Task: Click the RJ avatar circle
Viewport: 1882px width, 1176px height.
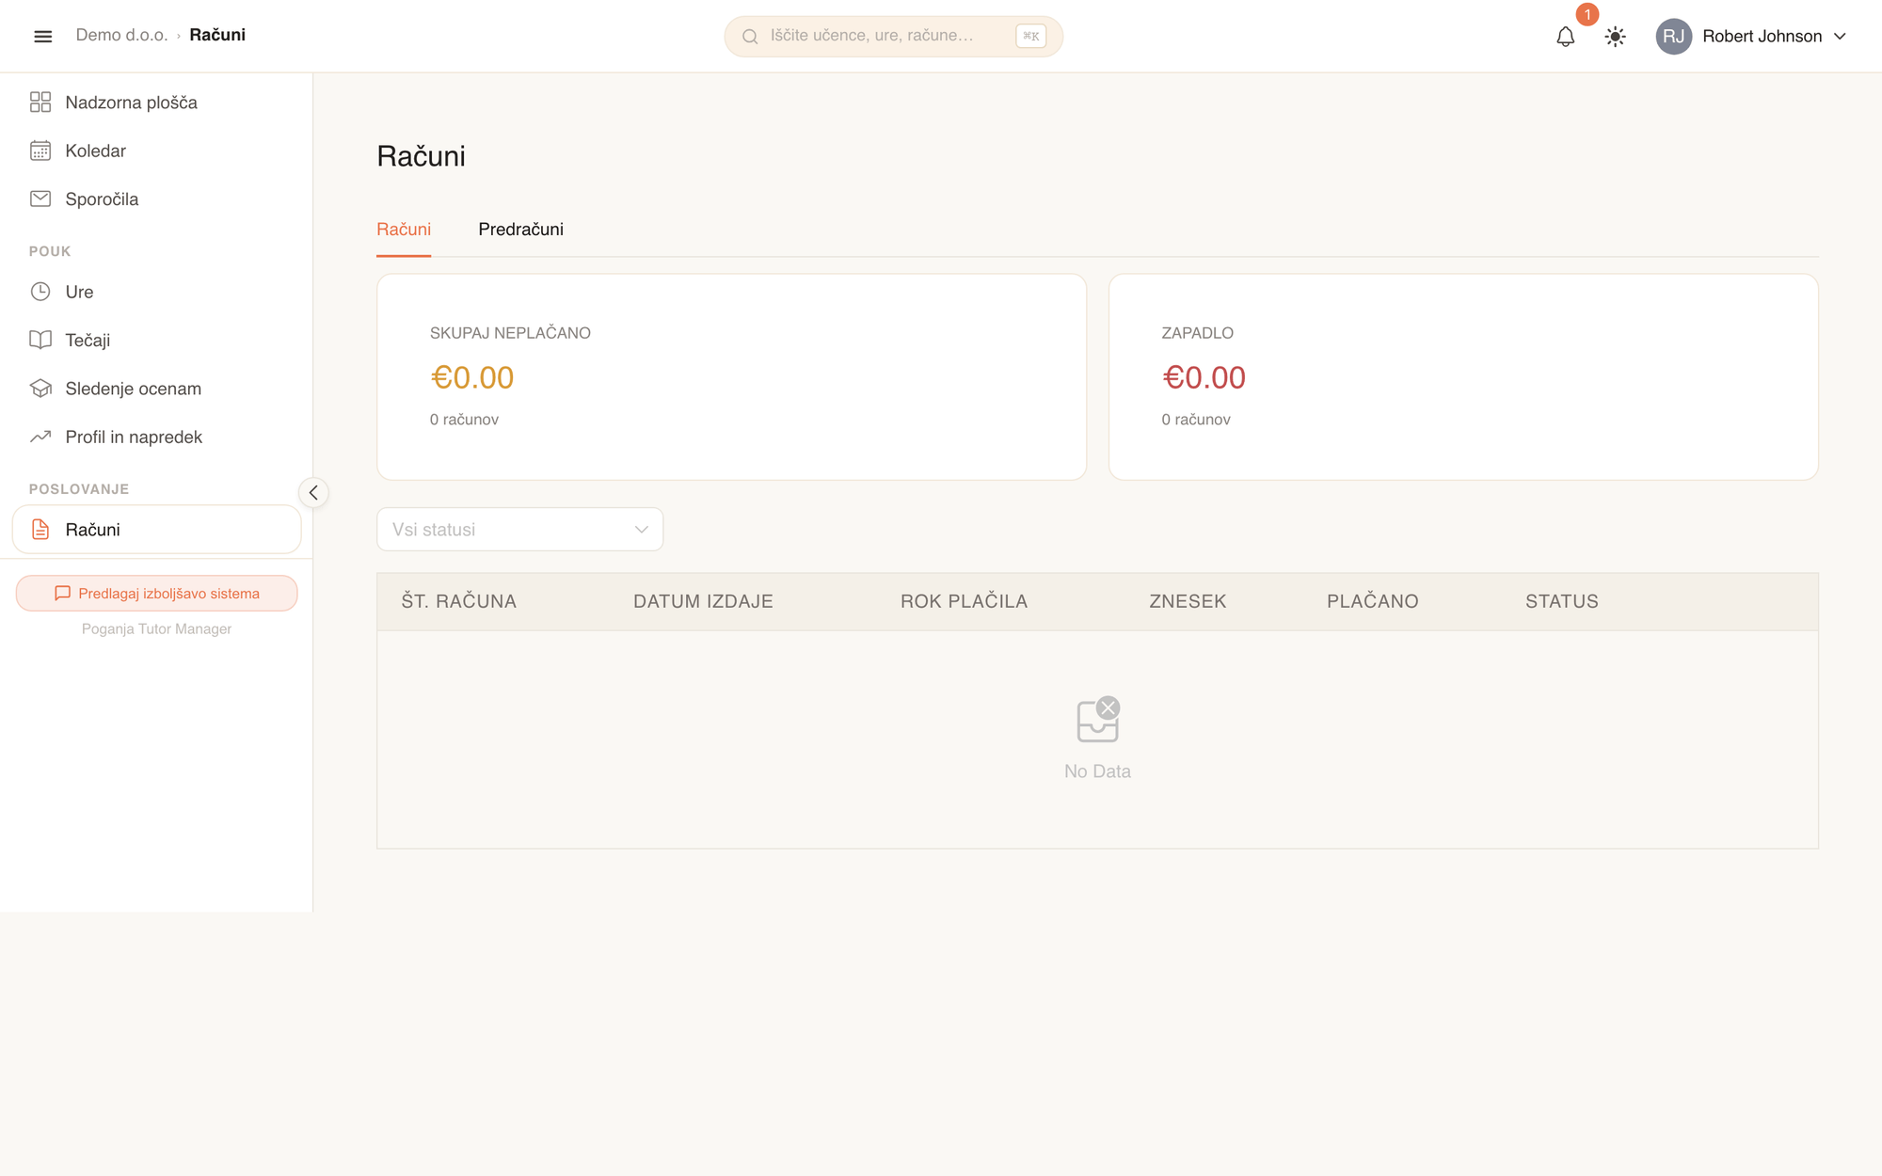Action: (x=1673, y=37)
